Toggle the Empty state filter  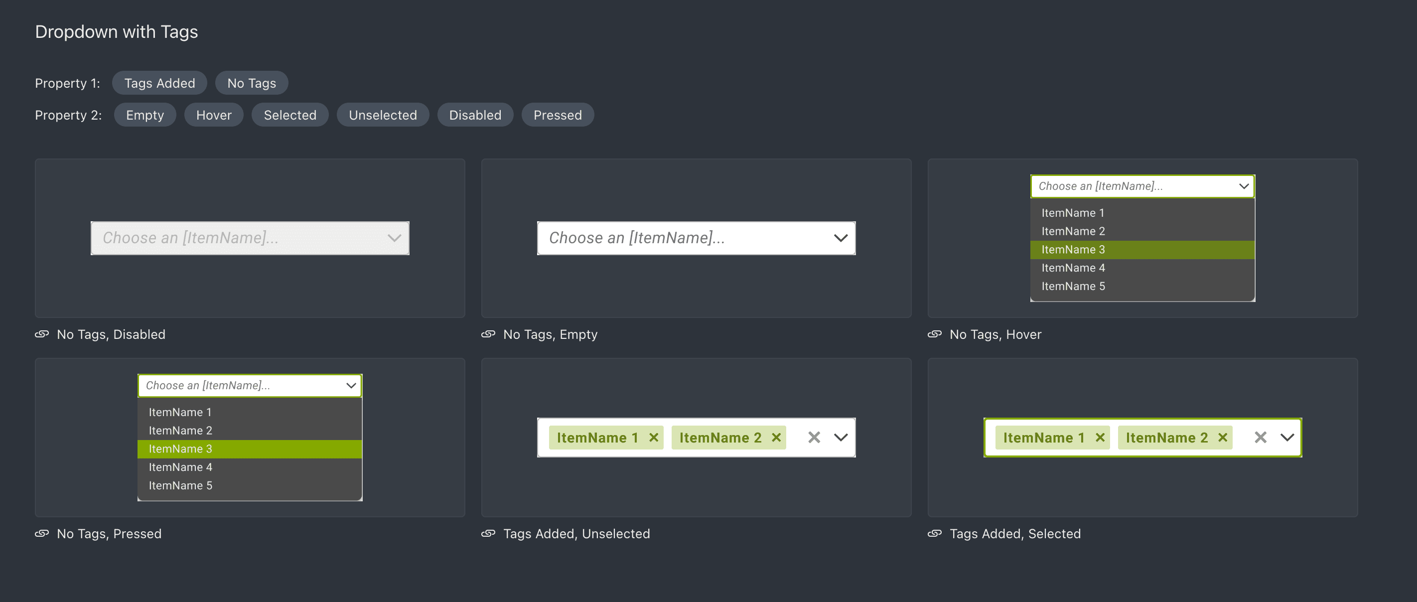tap(144, 115)
